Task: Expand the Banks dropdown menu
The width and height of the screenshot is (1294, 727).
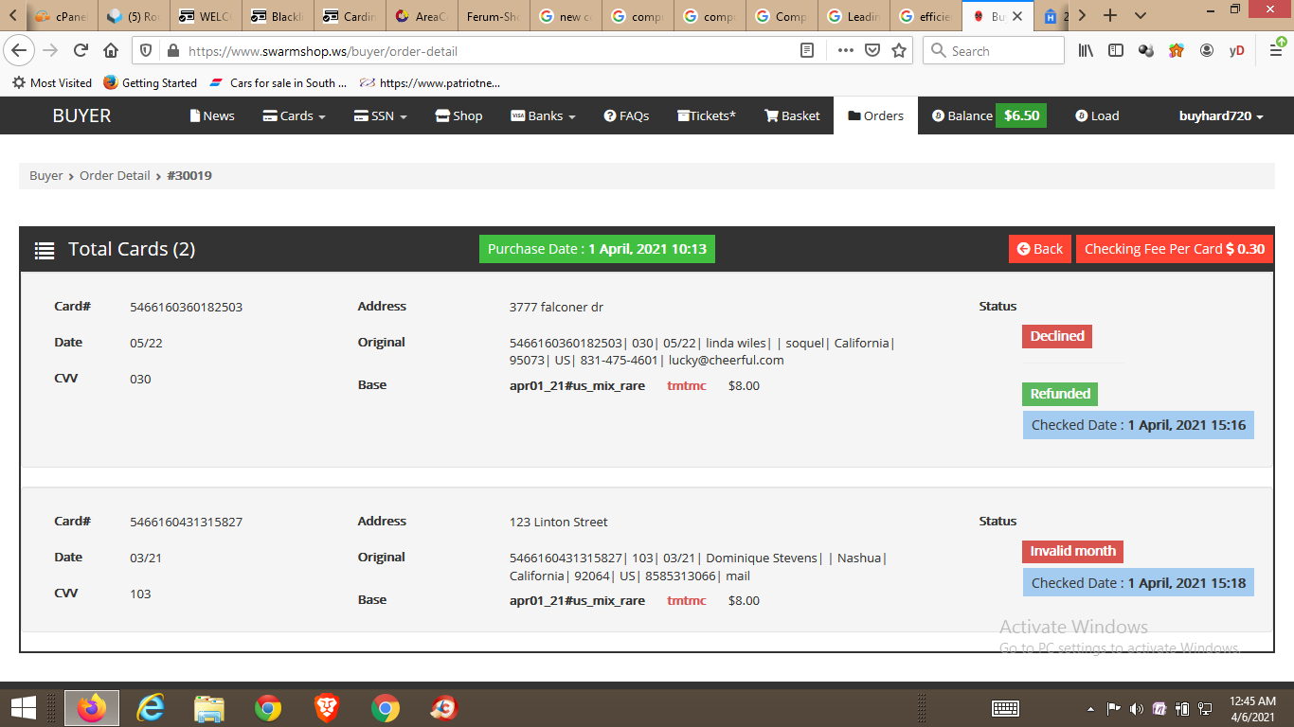Action: coord(543,115)
